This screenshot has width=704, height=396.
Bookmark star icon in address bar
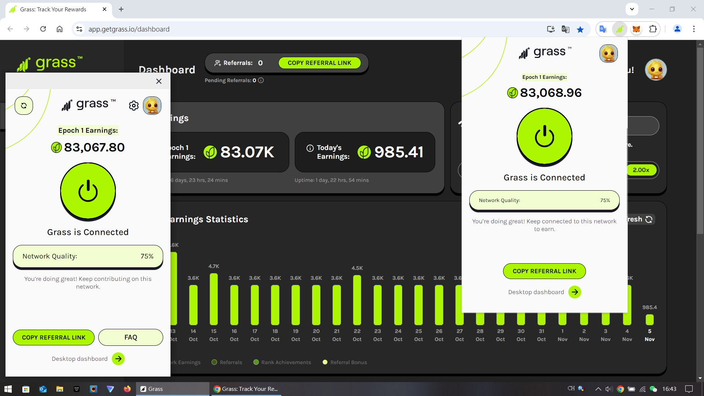click(x=580, y=29)
